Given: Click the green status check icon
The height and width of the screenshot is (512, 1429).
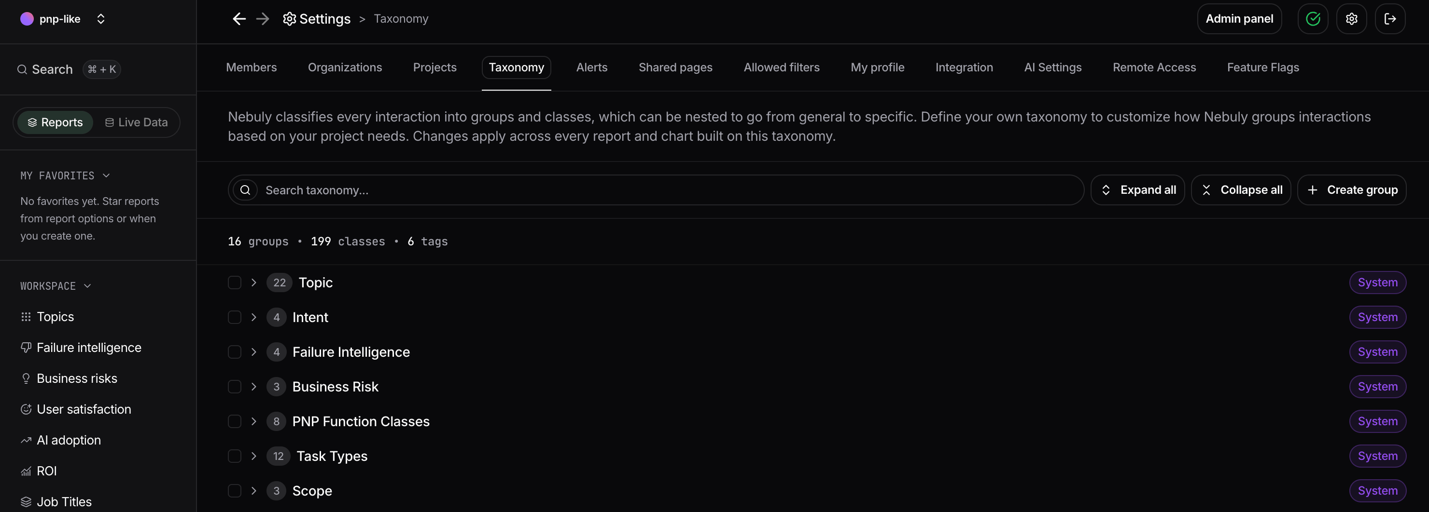Looking at the screenshot, I should click(1313, 19).
